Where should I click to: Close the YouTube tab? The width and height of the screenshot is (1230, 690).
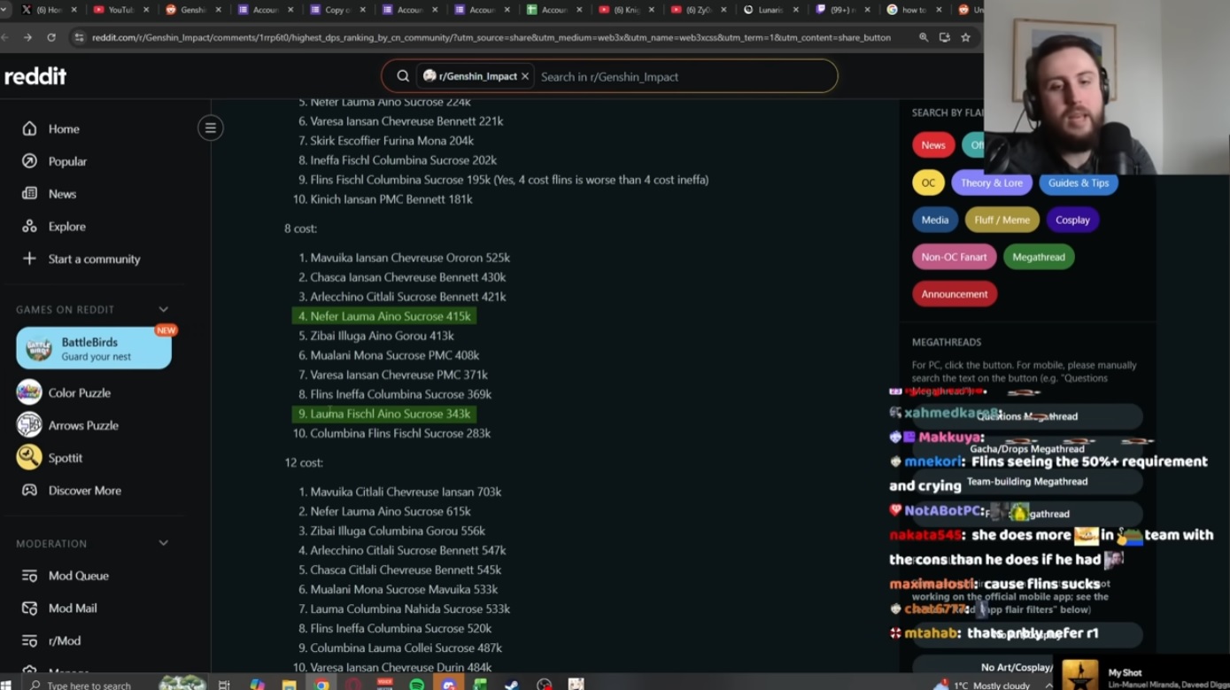point(146,10)
